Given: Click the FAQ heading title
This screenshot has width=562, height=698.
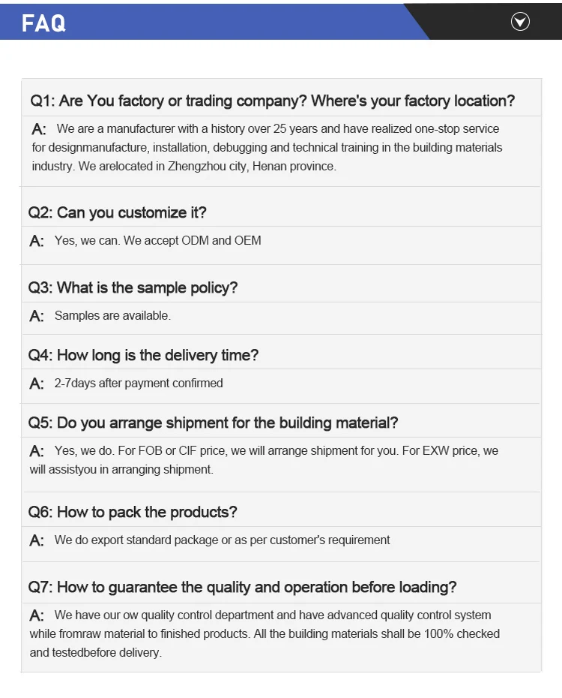Looking at the screenshot, I should tap(43, 23).
